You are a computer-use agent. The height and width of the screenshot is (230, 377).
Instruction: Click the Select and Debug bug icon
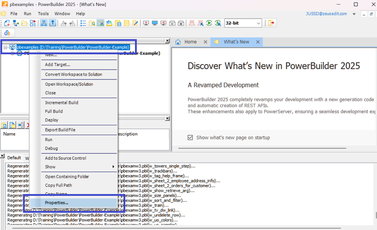click(200, 23)
